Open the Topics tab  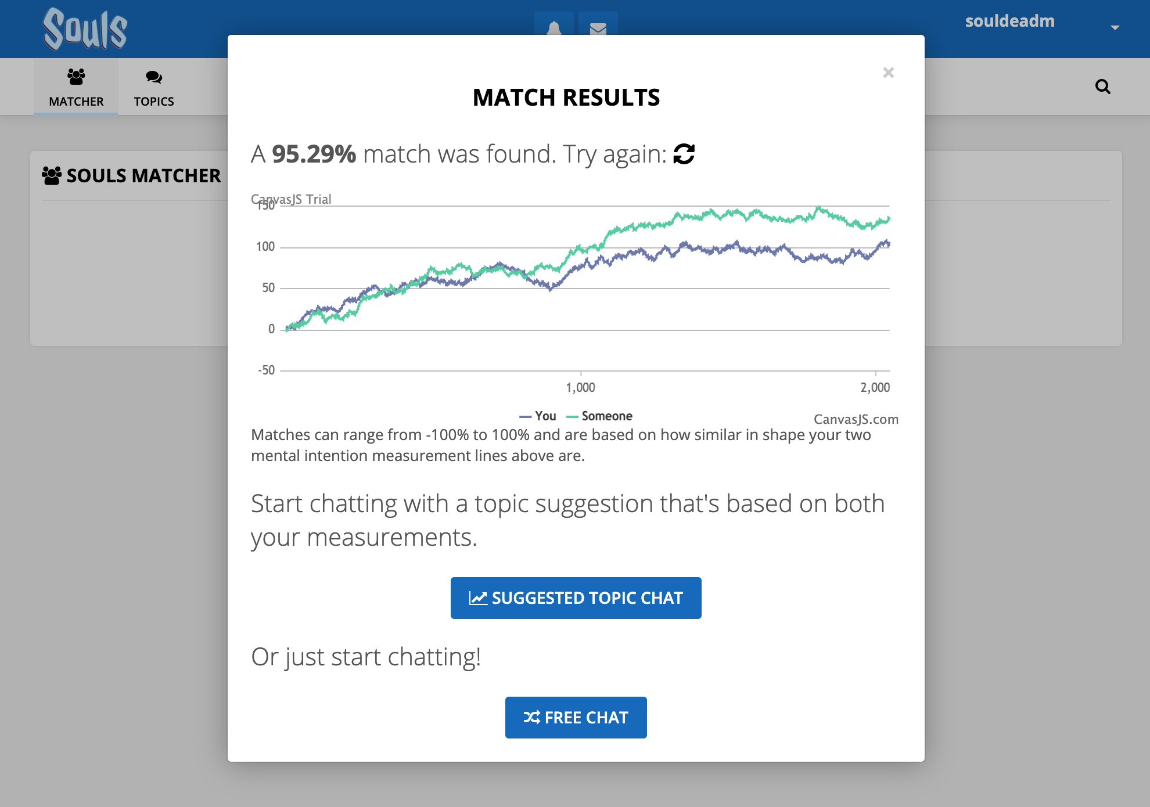(154, 87)
